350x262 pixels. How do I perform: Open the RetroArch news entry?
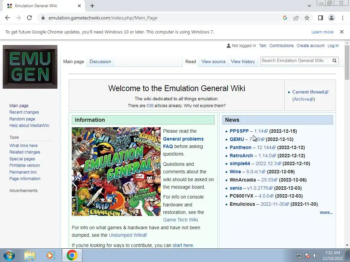(x=241, y=156)
